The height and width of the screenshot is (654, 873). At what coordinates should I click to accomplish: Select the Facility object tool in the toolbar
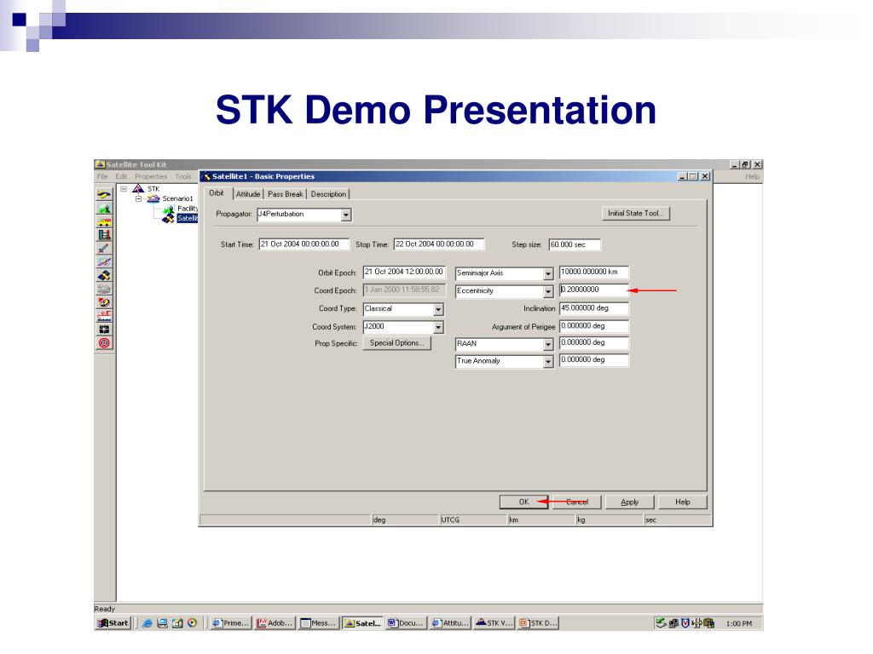point(104,209)
